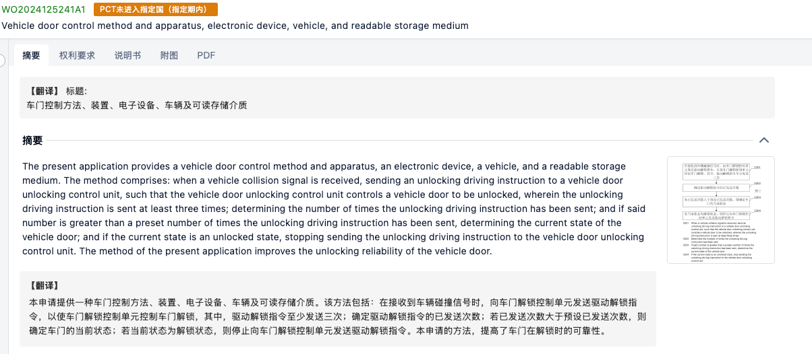Open the 说明书 tab

(x=127, y=55)
